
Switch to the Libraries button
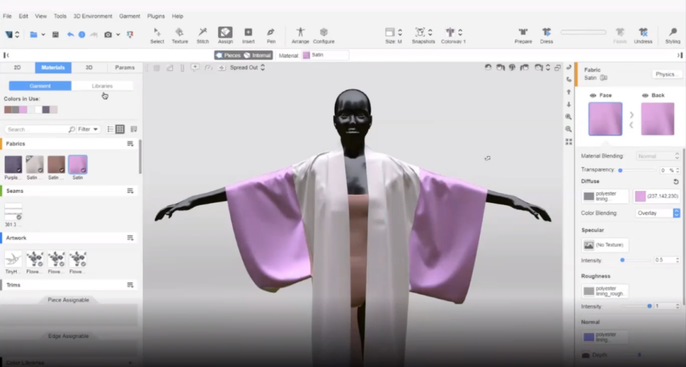point(102,86)
